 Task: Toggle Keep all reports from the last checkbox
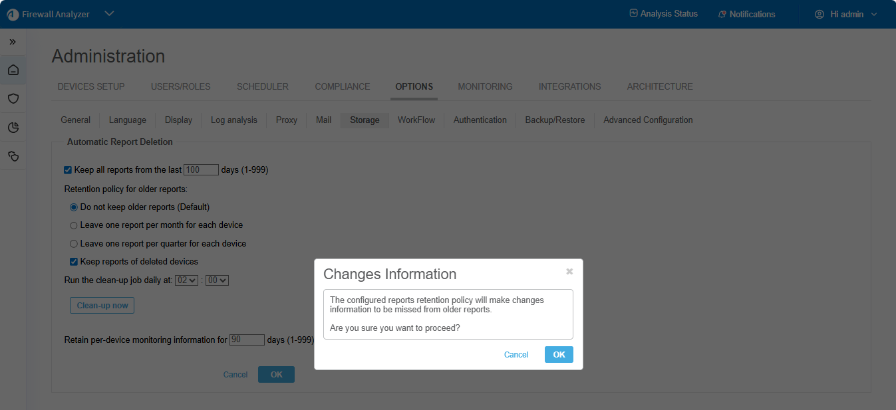(68, 170)
